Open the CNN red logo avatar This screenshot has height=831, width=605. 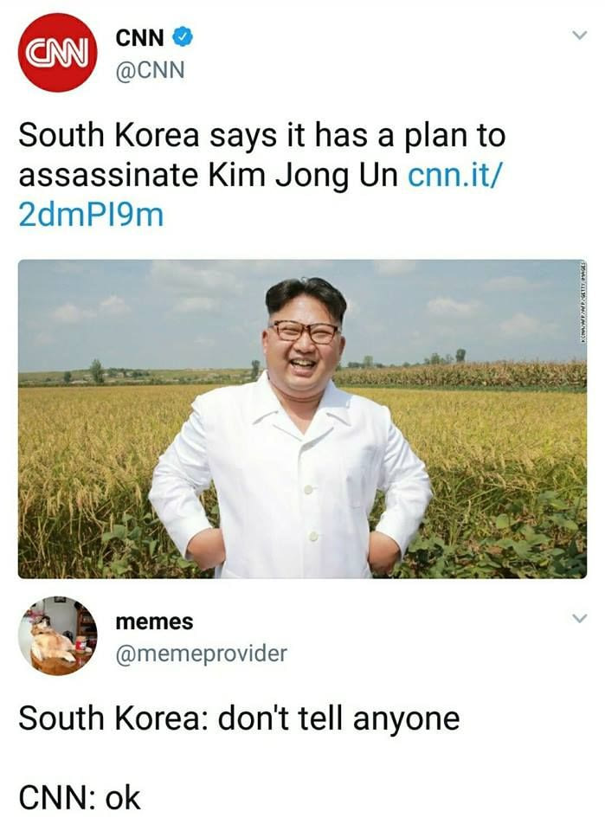[x=58, y=53]
